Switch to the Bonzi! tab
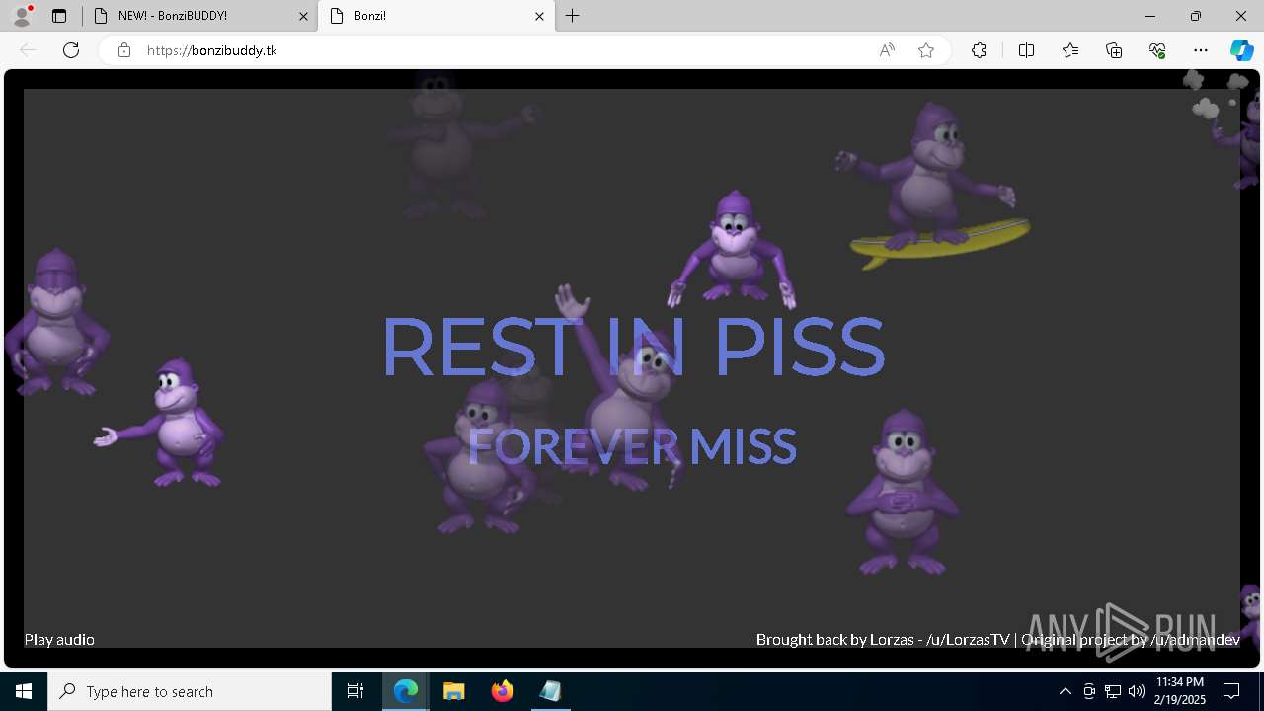The width and height of the screenshot is (1264, 711). [x=436, y=16]
